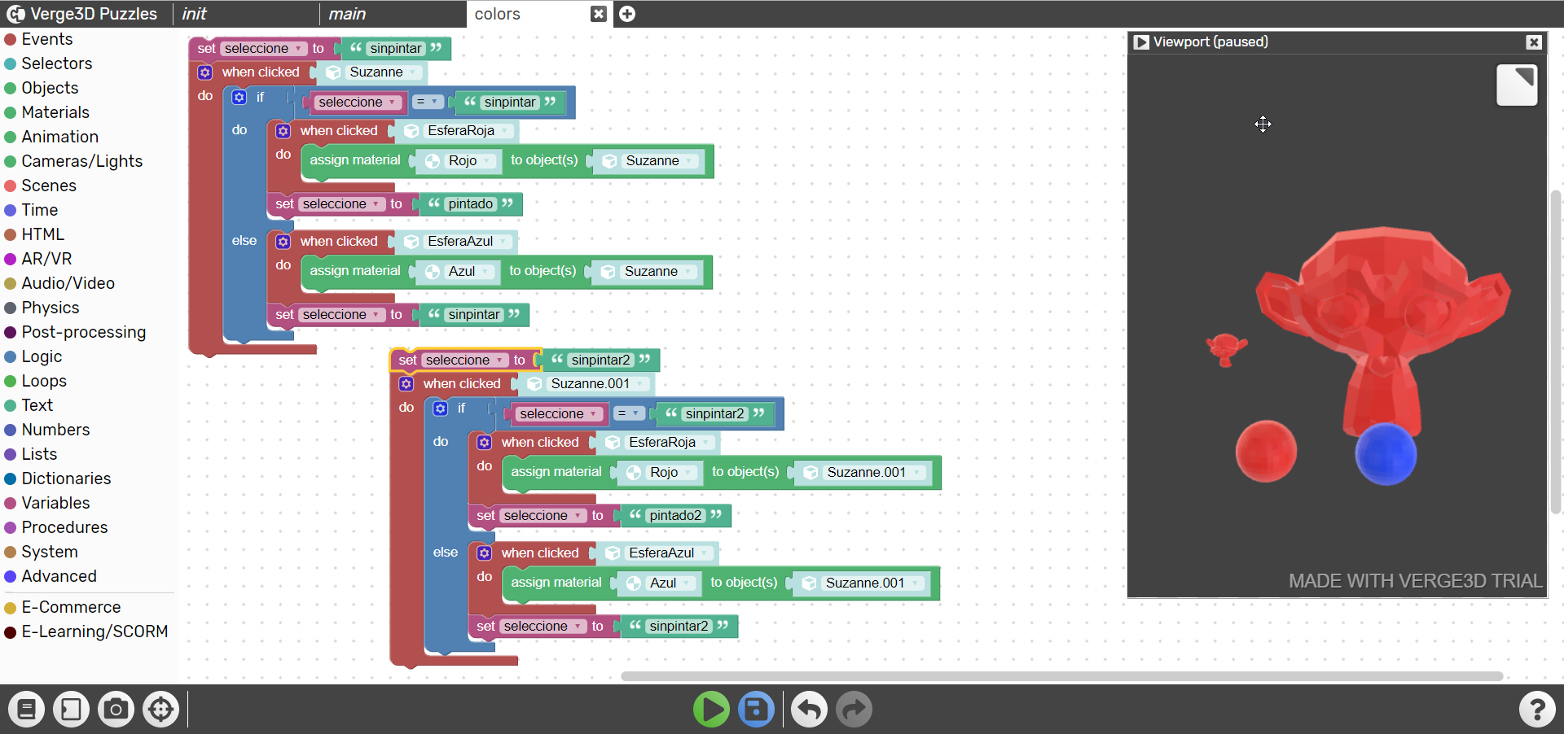Click the white corner resize viewport icon
This screenshot has height=734, width=1564.
coord(1517,85)
